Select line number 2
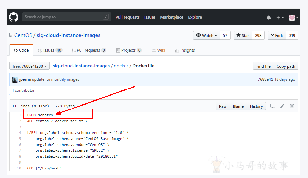The width and height of the screenshot is (308, 178). click(x=20, y=121)
